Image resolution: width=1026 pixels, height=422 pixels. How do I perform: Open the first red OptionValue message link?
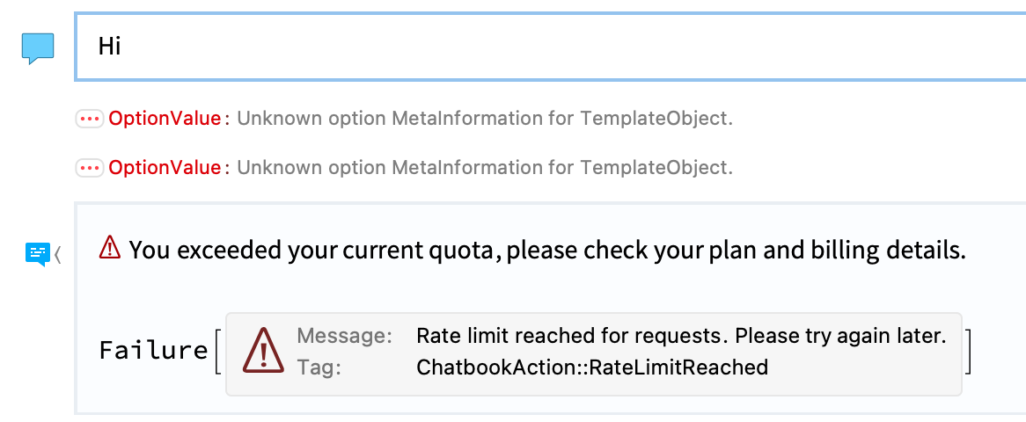tap(165, 119)
